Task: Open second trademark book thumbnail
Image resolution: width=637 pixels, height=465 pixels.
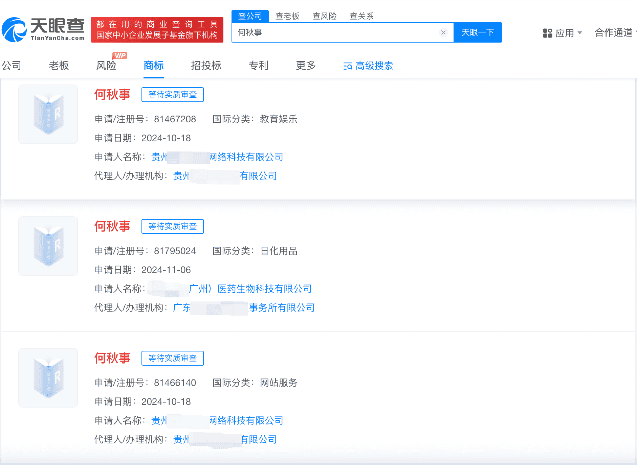Action: tap(48, 246)
